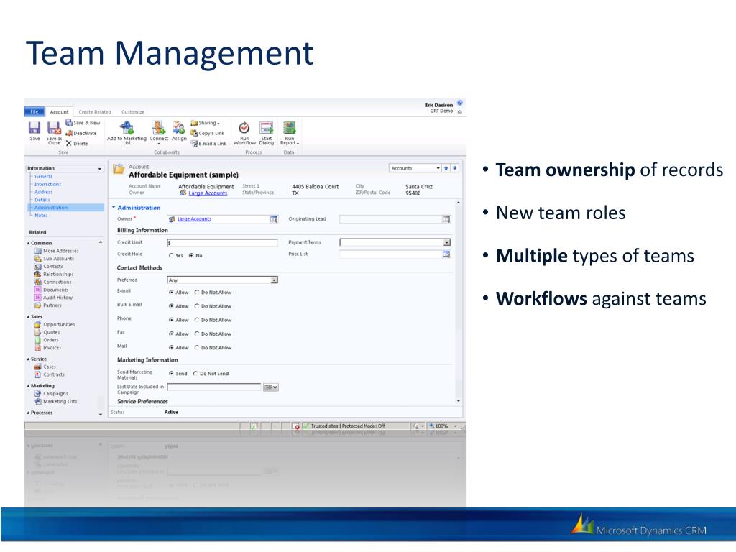Click the Connect ribbon icon
Viewport: 736px width, 552px height.
point(158,127)
